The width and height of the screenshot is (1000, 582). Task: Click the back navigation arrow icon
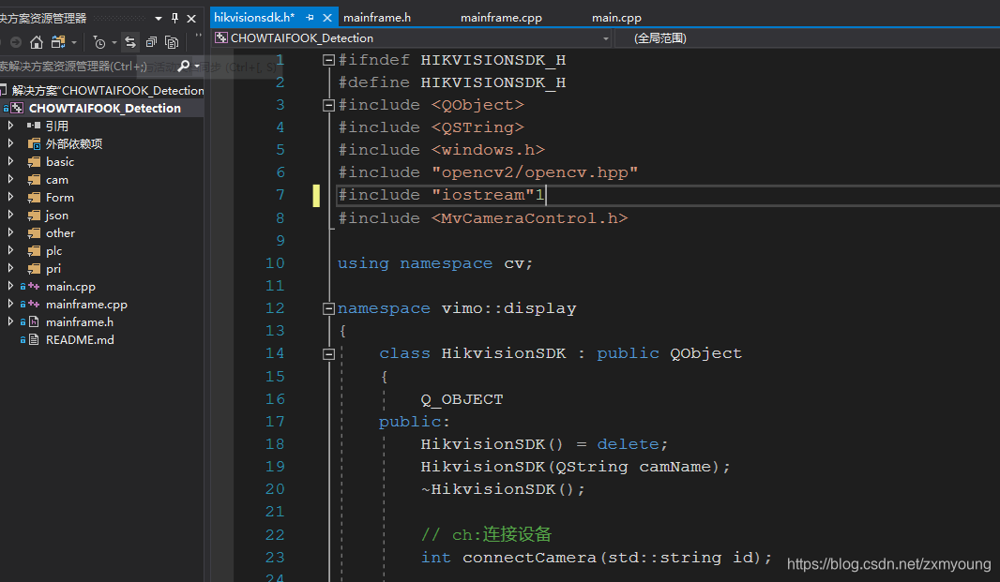click(x=15, y=42)
